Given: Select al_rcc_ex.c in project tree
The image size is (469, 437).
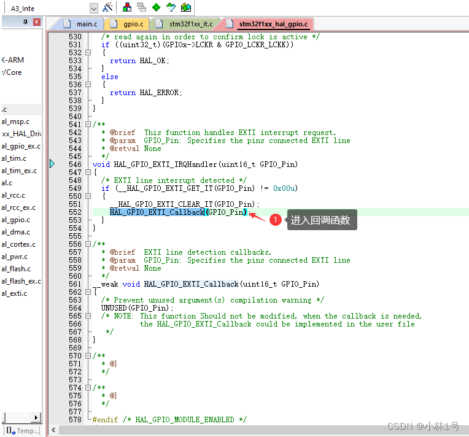Looking at the screenshot, I should tap(18, 207).
